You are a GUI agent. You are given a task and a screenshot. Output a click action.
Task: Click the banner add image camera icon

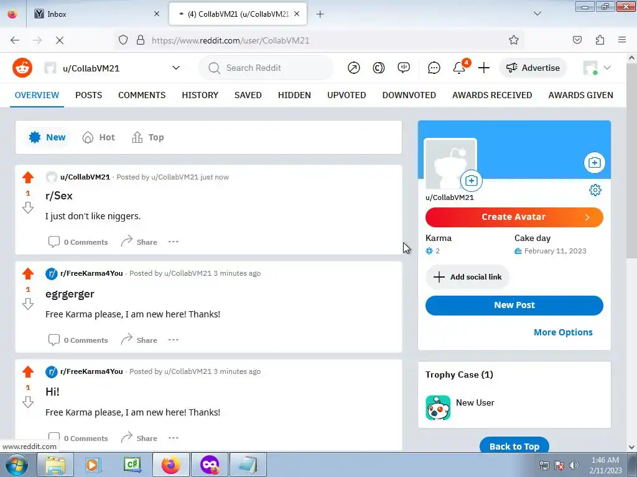coord(594,163)
